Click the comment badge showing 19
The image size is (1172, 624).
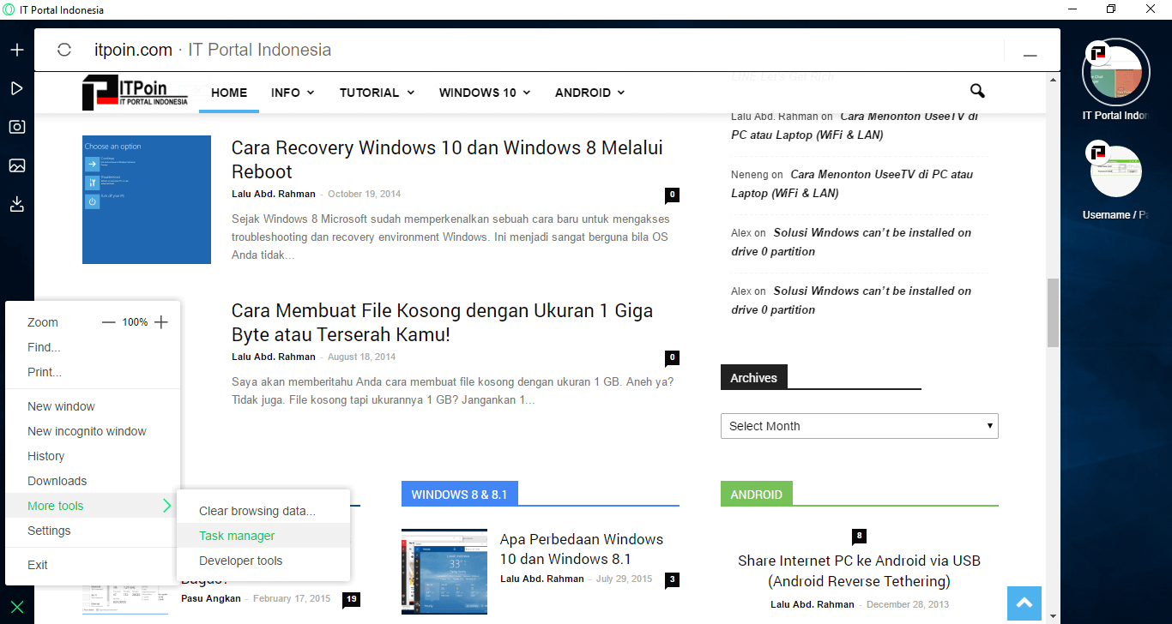point(351,599)
